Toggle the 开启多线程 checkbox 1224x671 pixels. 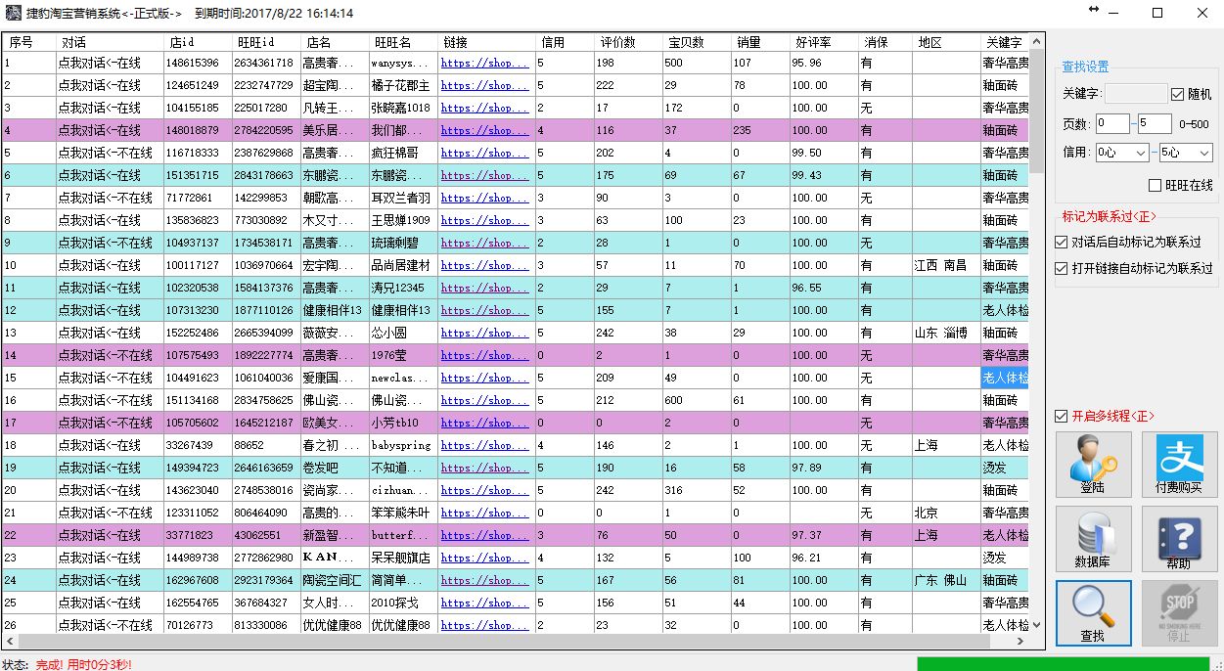coord(1062,417)
